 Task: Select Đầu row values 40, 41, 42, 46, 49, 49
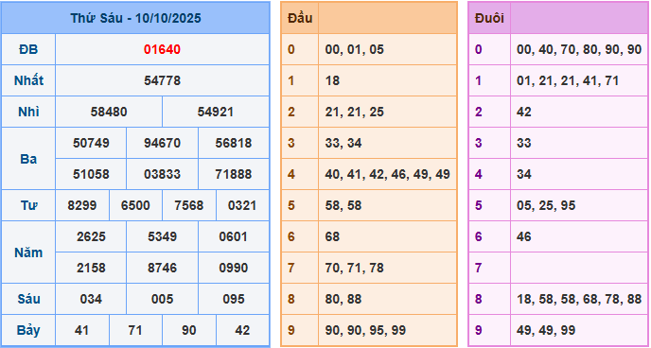[x=388, y=174]
